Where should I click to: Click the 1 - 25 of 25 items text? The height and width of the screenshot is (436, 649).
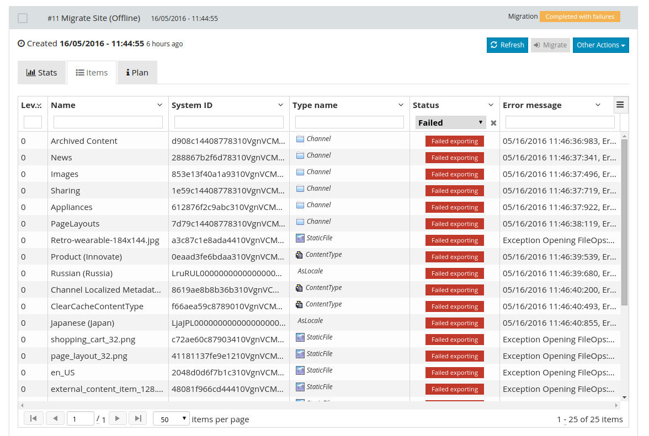[590, 419]
